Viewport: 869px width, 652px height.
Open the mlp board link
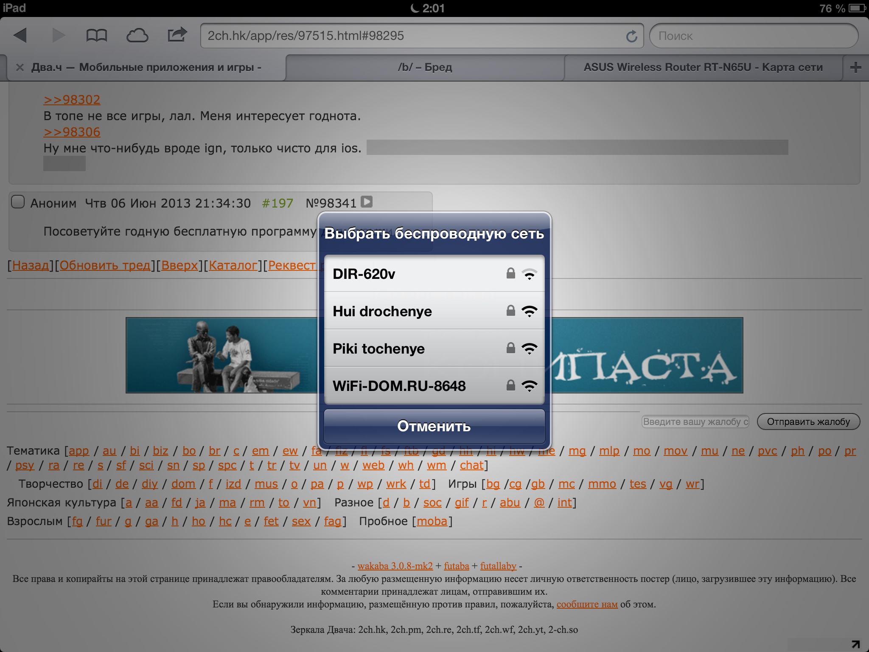point(609,451)
